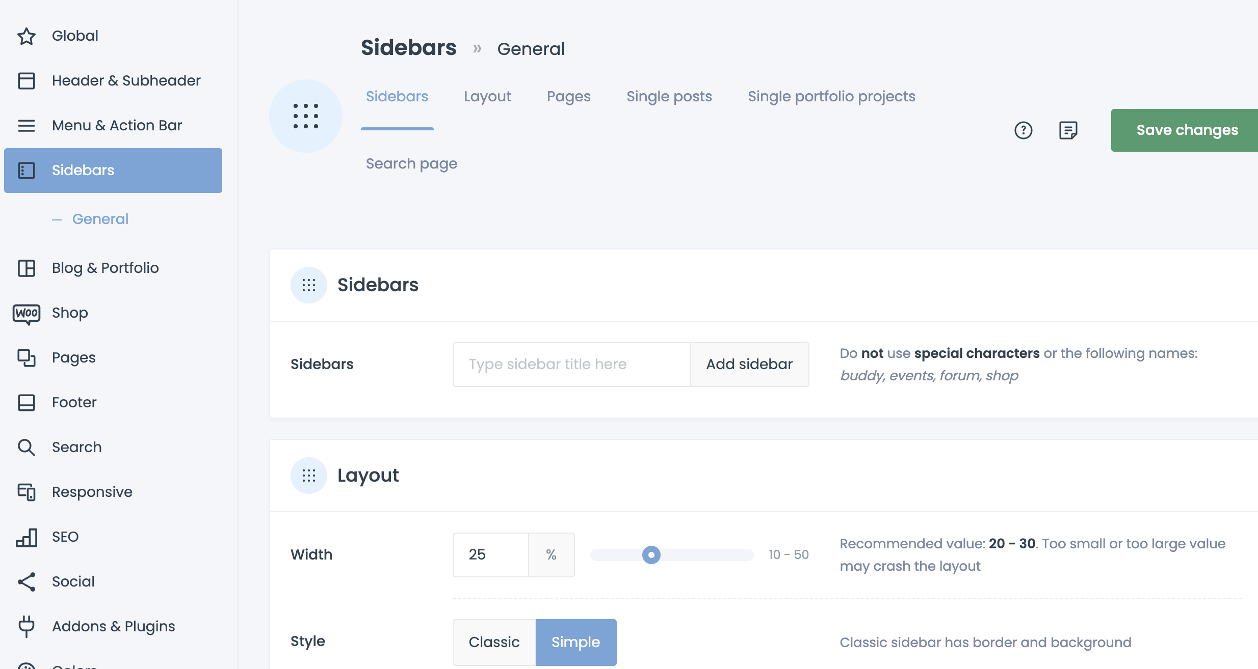This screenshot has height=669, width=1258.
Task: Navigate to the Sidebars tab
Action: pos(397,96)
